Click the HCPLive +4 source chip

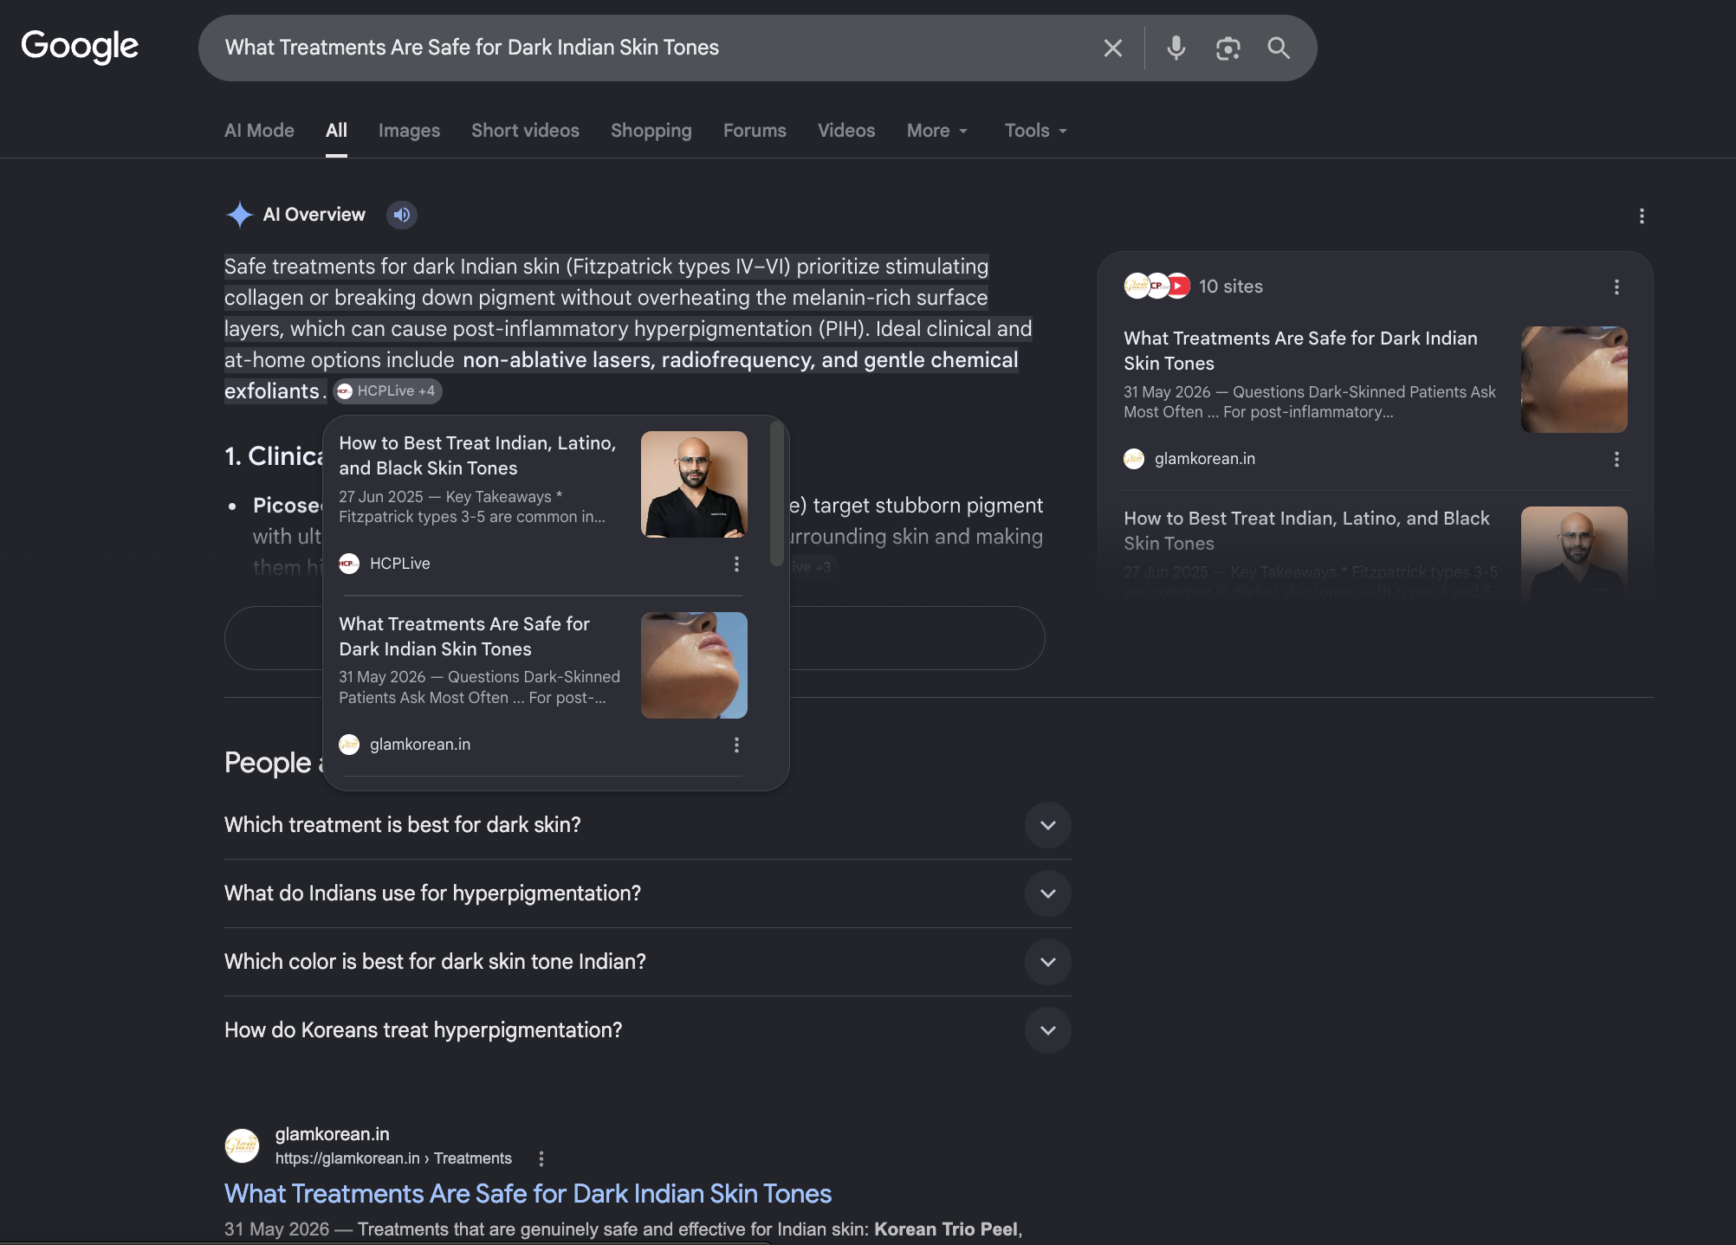(387, 391)
